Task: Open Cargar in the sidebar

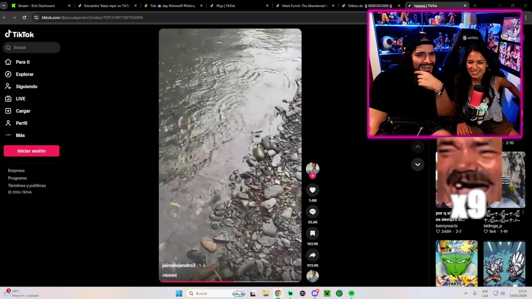Action: click(x=23, y=111)
